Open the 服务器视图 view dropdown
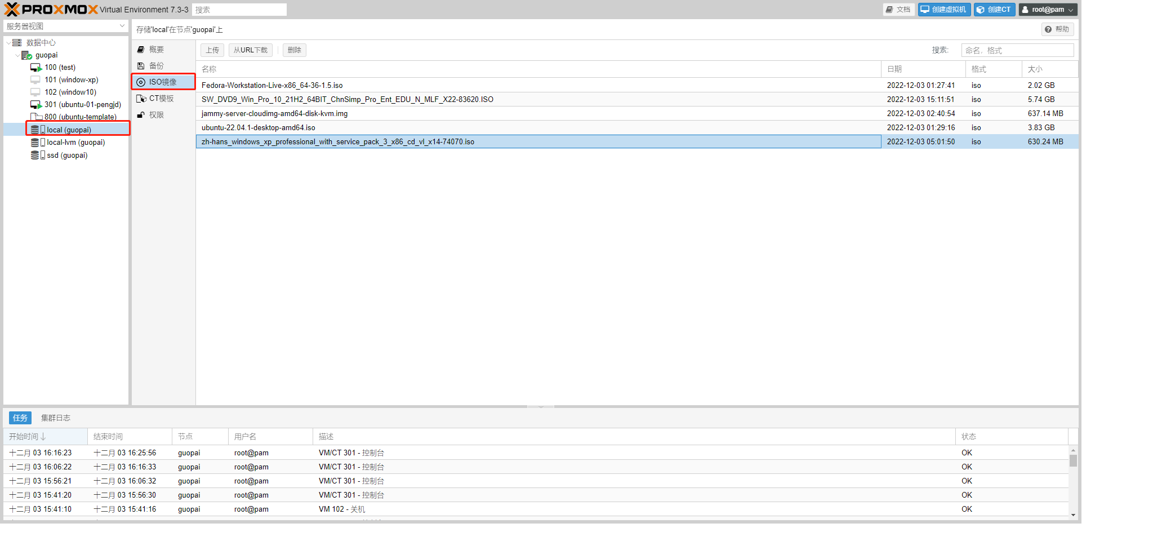This screenshot has width=1153, height=541. (65, 26)
